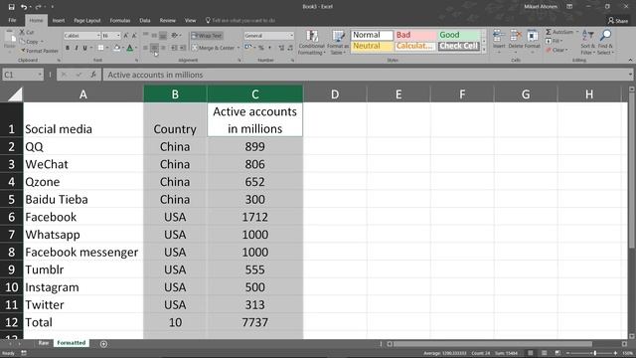This screenshot has width=636, height=358.
Task: Open the font name dropdown showing Calibri
Action: (x=98, y=36)
